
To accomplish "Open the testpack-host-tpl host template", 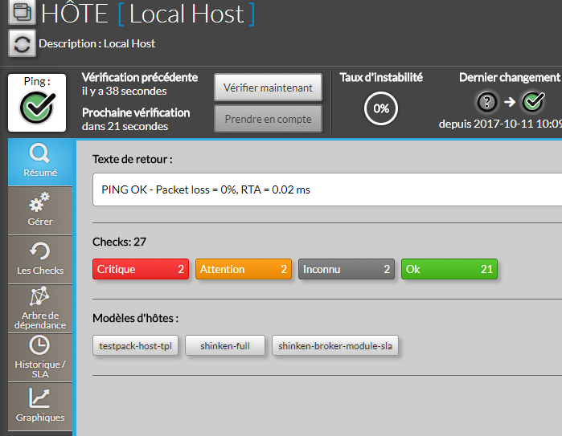I will tap(136, 346).
